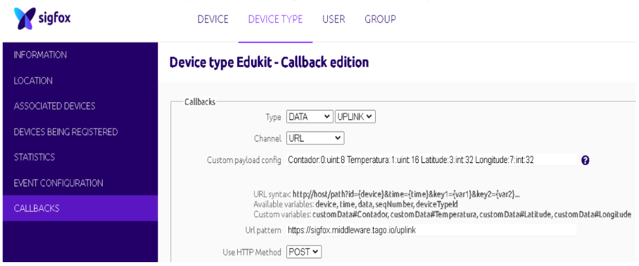Image resolution: width=639 pixels, height=266 pixels.
Task: Open the UPLINK direction dropdown
Action: click(x=355, y=117)
